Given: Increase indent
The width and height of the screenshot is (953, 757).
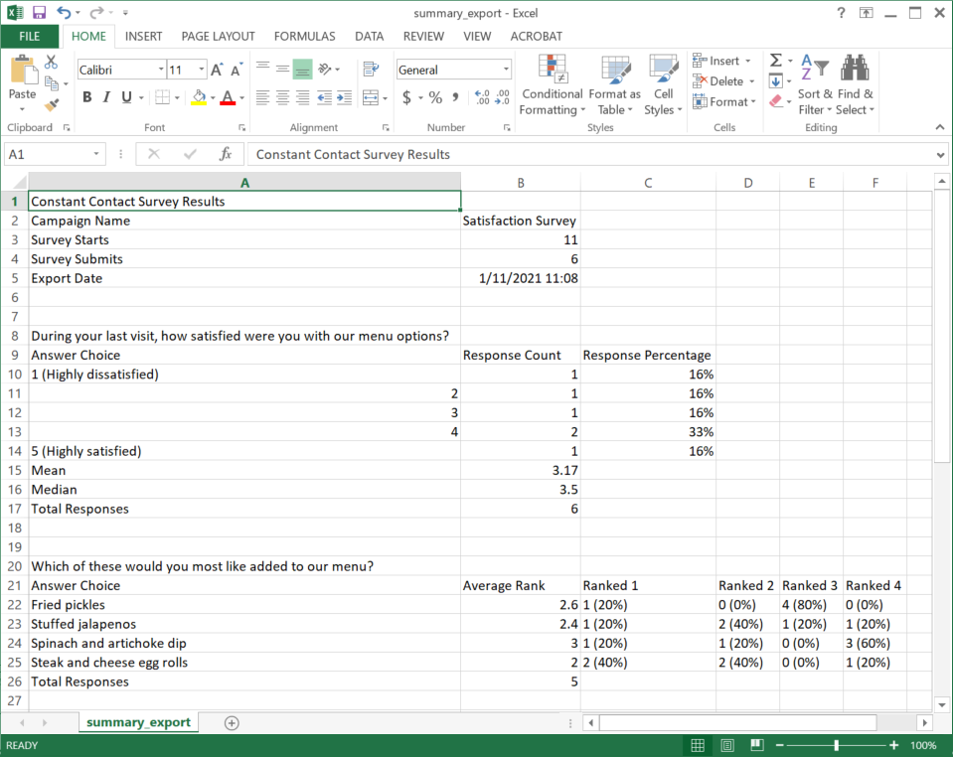Looking at the screenshot, I should [x=345, y=97].
